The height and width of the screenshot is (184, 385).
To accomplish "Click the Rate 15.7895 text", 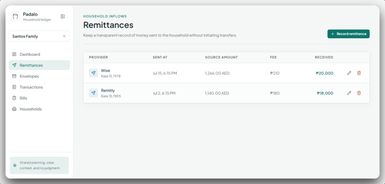I will 111,96.
